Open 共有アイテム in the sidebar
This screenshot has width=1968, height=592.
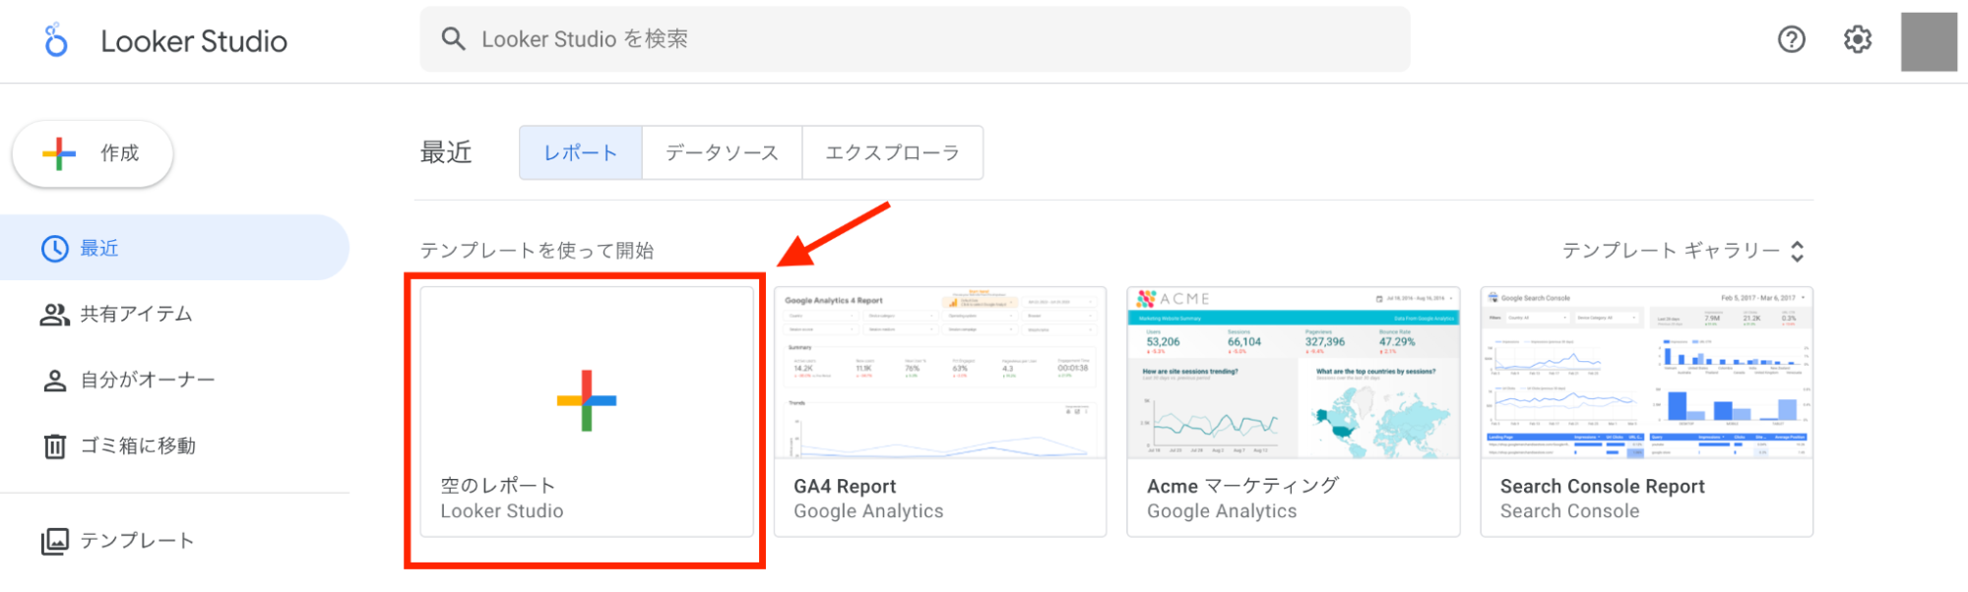click(x=174, y=315)
